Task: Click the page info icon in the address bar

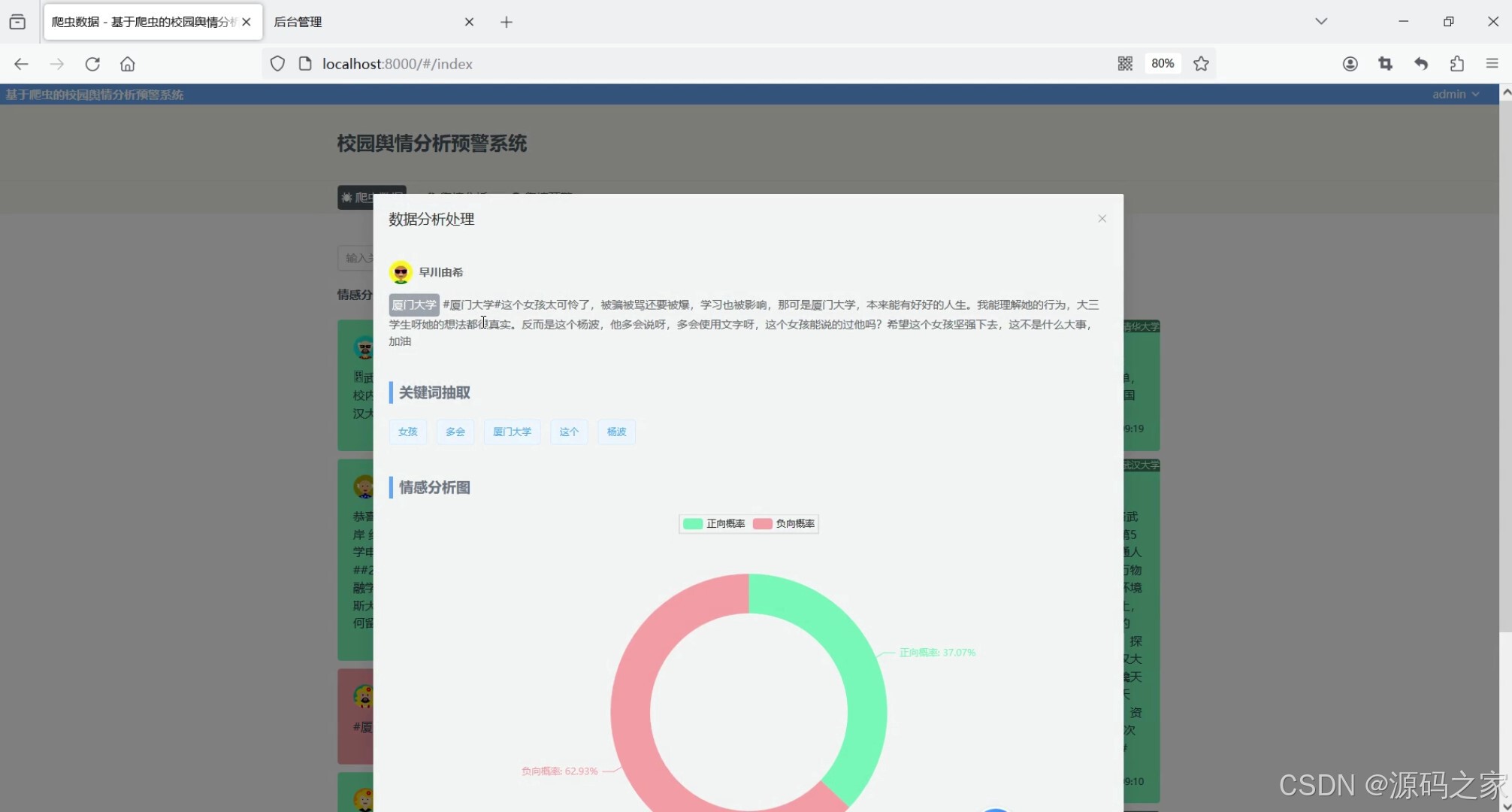Action: 305,64
